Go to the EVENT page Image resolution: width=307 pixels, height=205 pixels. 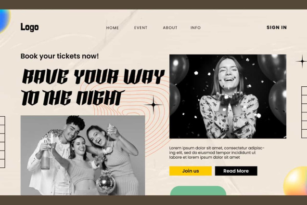pos(141,28)
